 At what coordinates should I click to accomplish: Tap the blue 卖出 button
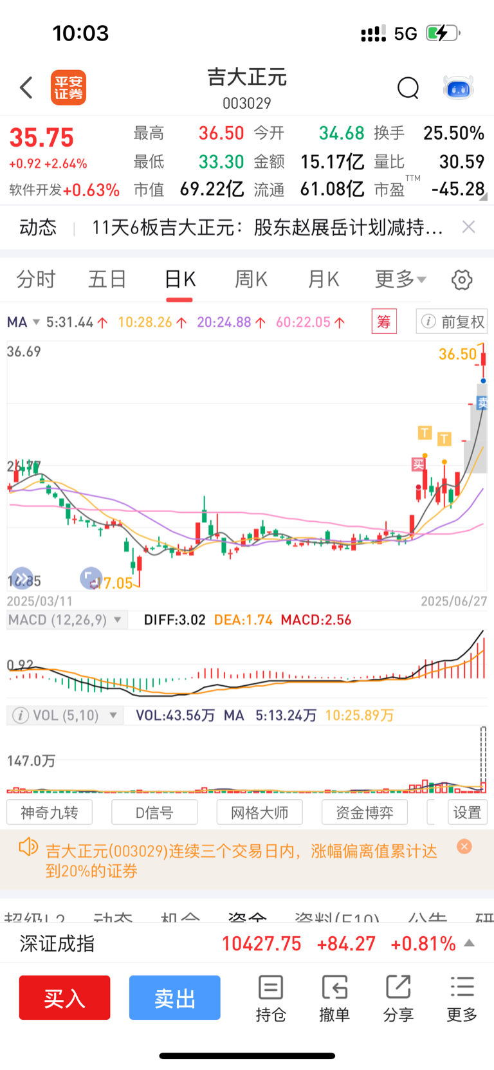click(x=175, y=998)
